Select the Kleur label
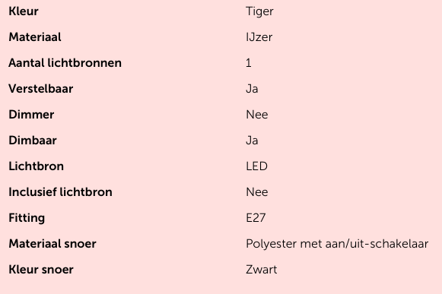The width and height of the screenshot is (442, 294). click(24, 11)
